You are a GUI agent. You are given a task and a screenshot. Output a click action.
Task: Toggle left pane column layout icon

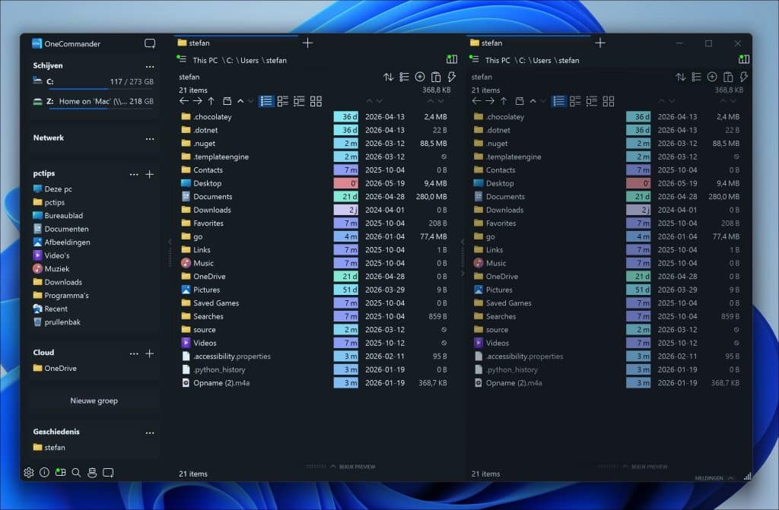(x=452, y=59)
